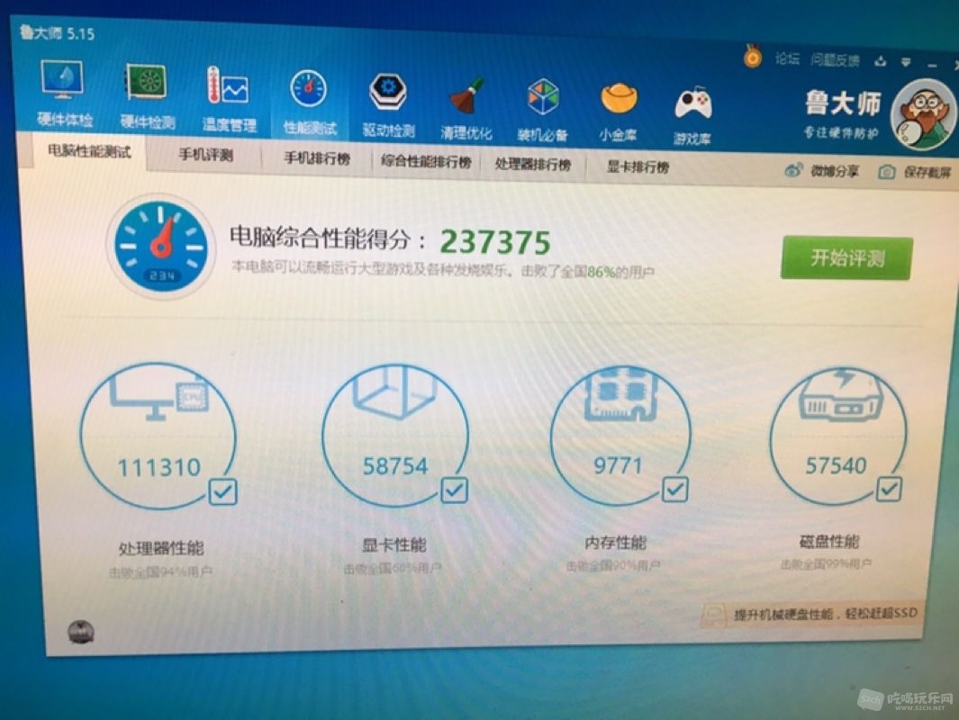
Task: Click the memory score 9771
Action: (618, 465)
